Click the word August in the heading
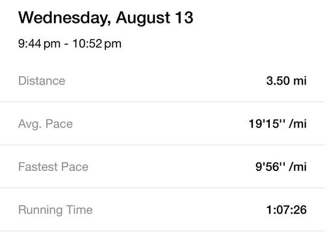Image resolution: width=325 pixels, height=236 pixels. pos(143,18)
